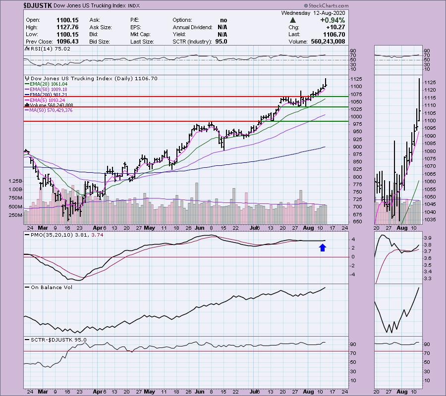Click the 3.3 label on the PMO zoom axis
446x396 pixels.
coord(428,279)
